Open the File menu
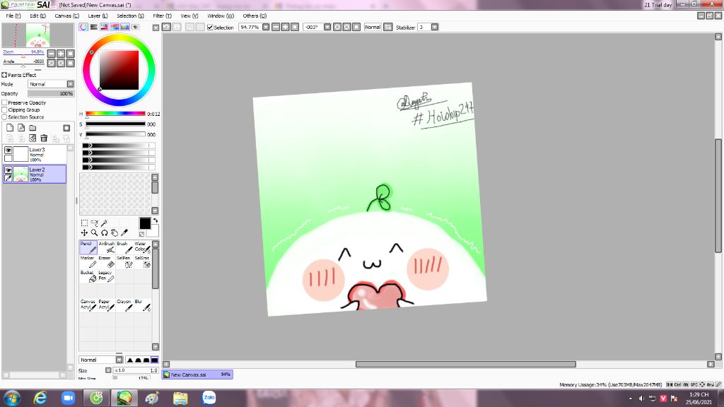724x407 pixels. point(13,16)
